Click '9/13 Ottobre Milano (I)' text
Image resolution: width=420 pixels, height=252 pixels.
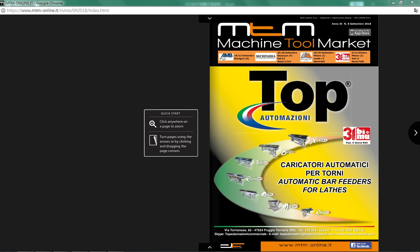(x=359, y=54)
